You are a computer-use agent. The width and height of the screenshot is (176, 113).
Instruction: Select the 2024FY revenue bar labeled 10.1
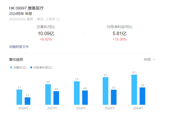[x=134, y=90]
